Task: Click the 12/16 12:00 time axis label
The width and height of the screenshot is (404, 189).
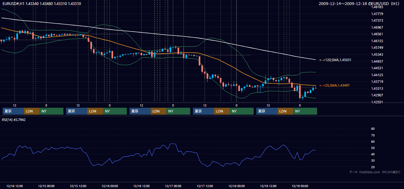Action: pyautogui.click(x=141, y=186)
